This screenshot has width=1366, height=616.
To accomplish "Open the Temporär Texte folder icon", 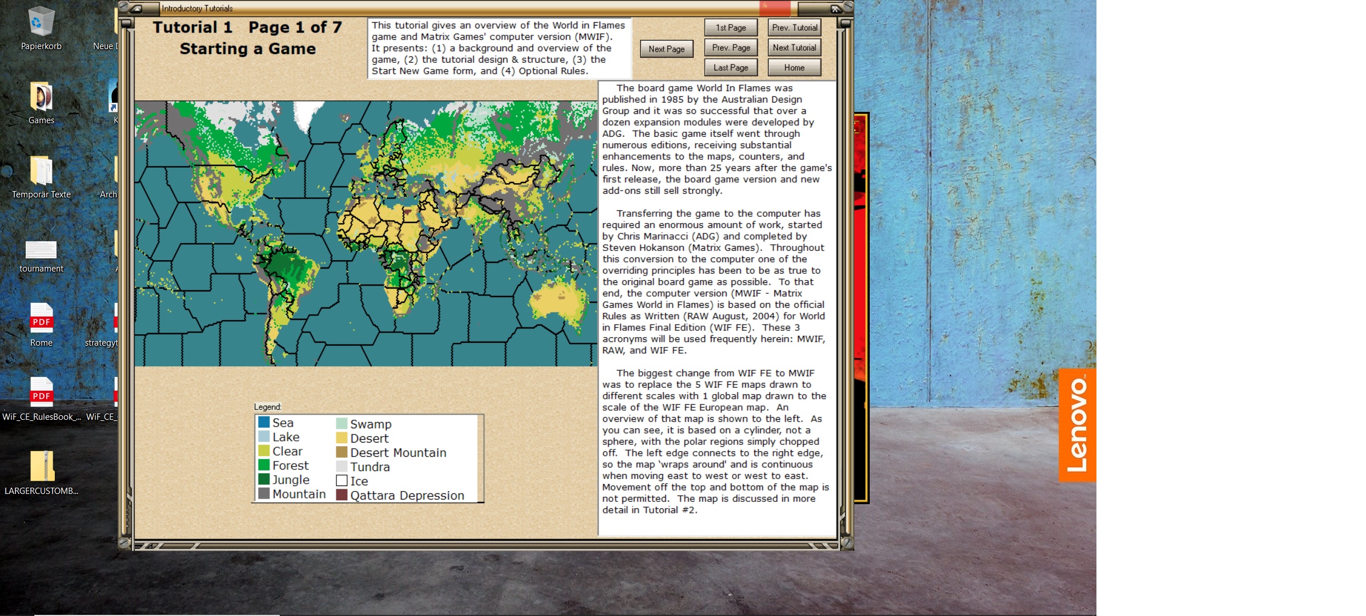I will [x=41, y=171].
